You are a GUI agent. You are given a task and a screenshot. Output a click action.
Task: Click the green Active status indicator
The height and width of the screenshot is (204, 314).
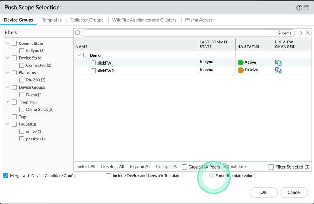coord(241,62)
